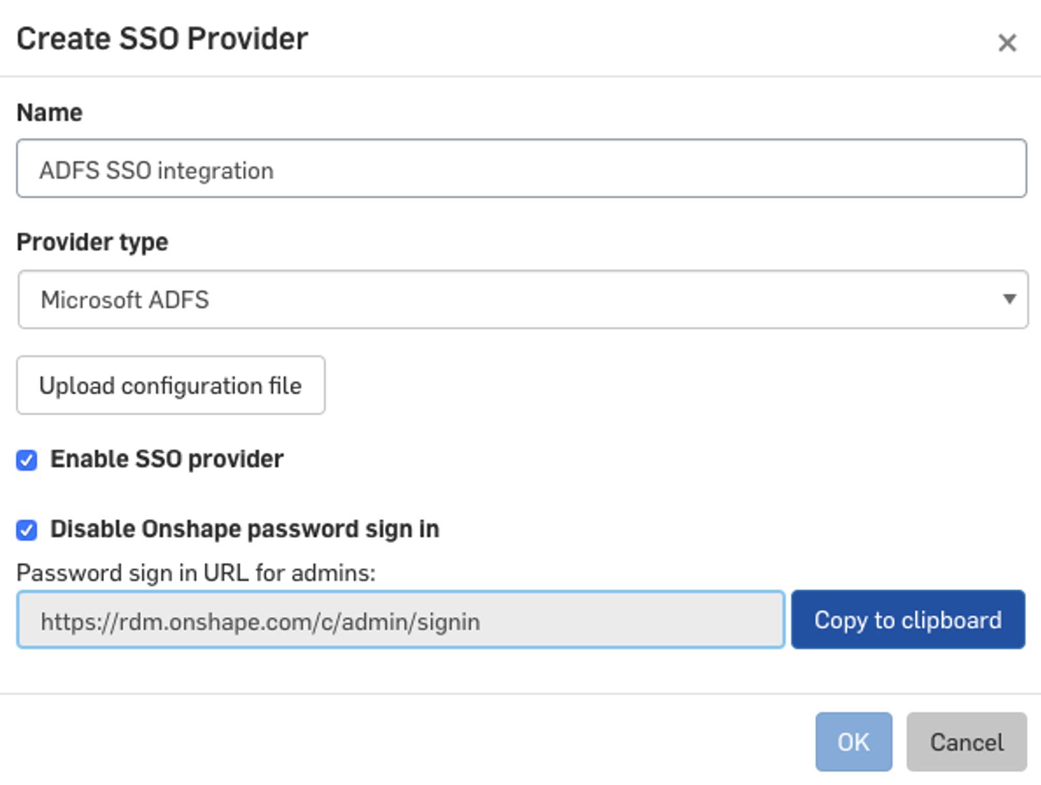
Task: Select the Microsoft ADFS combo box text
Action: pos(125,300)
